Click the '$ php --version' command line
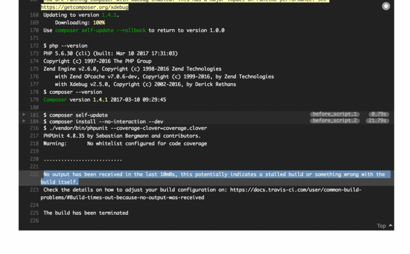The width and height of the screenshot is (410, 254). point(66,45)
